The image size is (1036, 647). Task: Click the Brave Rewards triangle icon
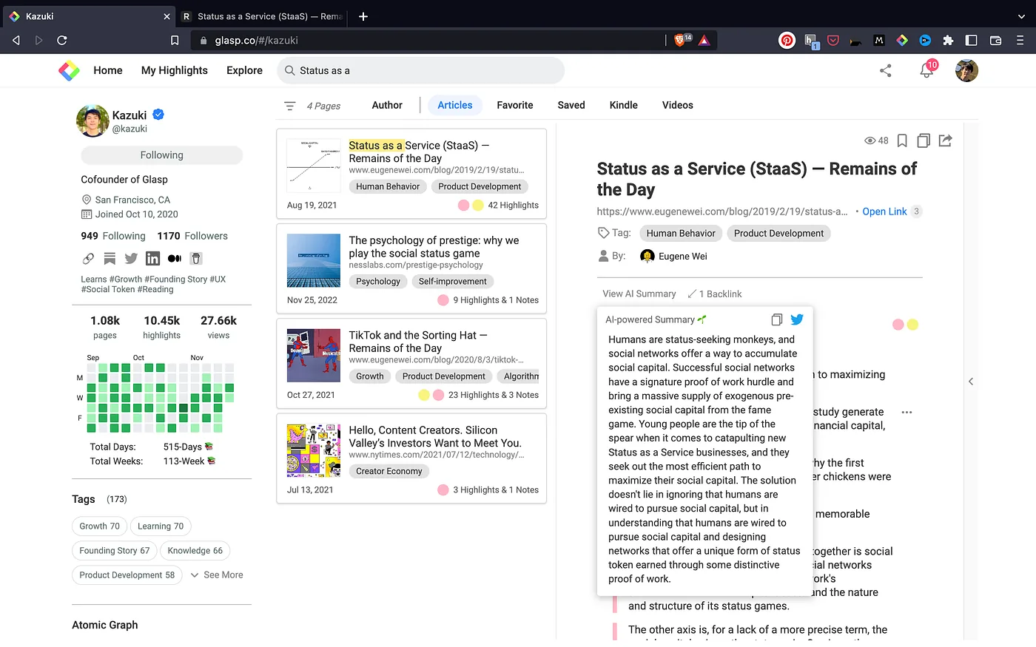(x=704, y=41)
